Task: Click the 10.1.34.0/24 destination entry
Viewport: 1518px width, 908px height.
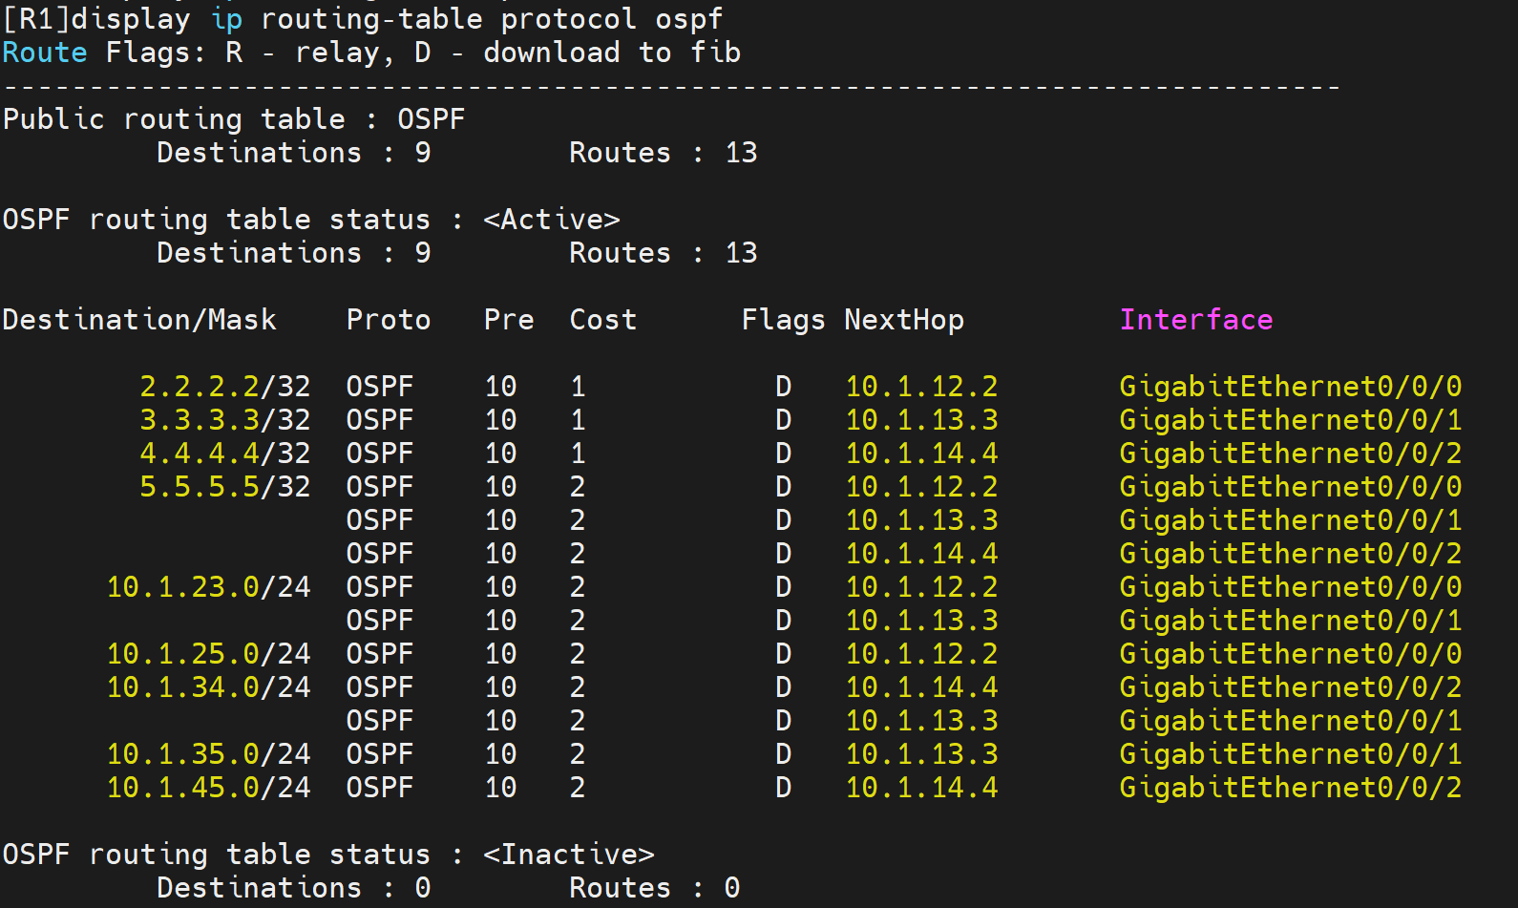Action: click(x=208, y=687)
